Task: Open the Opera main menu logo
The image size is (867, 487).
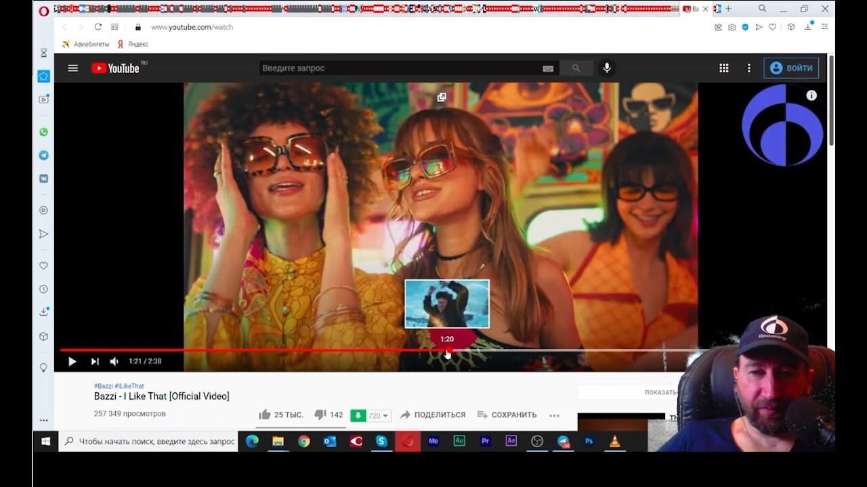Action: 43,10
